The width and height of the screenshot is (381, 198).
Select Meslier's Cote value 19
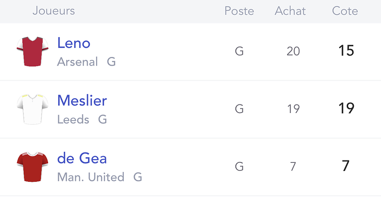click(346, 108)
